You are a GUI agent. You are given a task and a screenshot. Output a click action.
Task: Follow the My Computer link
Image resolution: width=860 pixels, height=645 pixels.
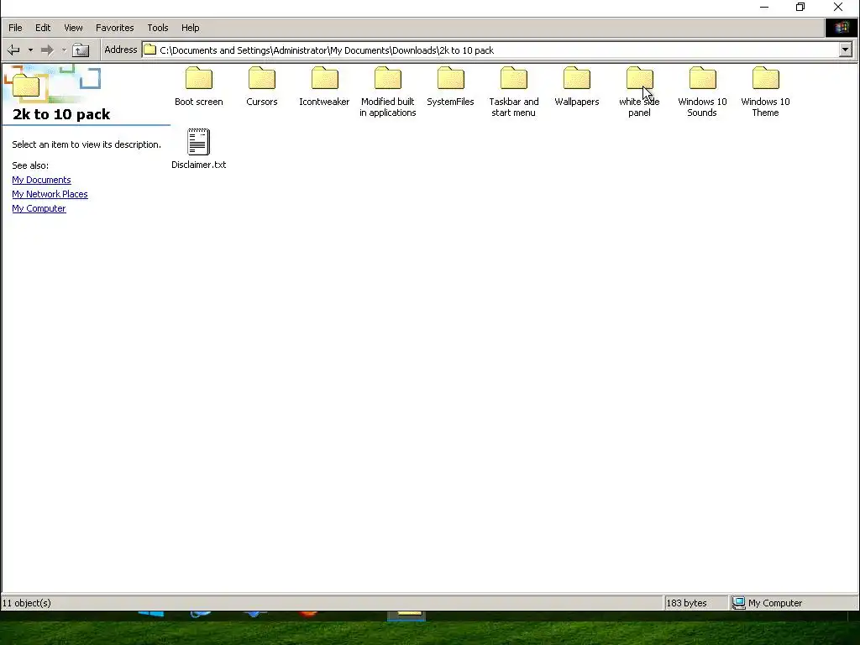coord(39,208)
